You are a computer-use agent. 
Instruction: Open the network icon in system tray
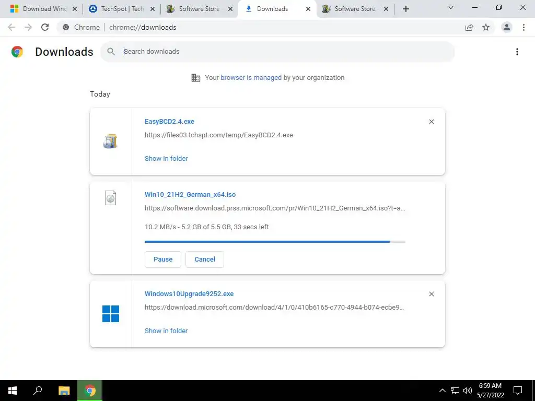click(455, 391)
